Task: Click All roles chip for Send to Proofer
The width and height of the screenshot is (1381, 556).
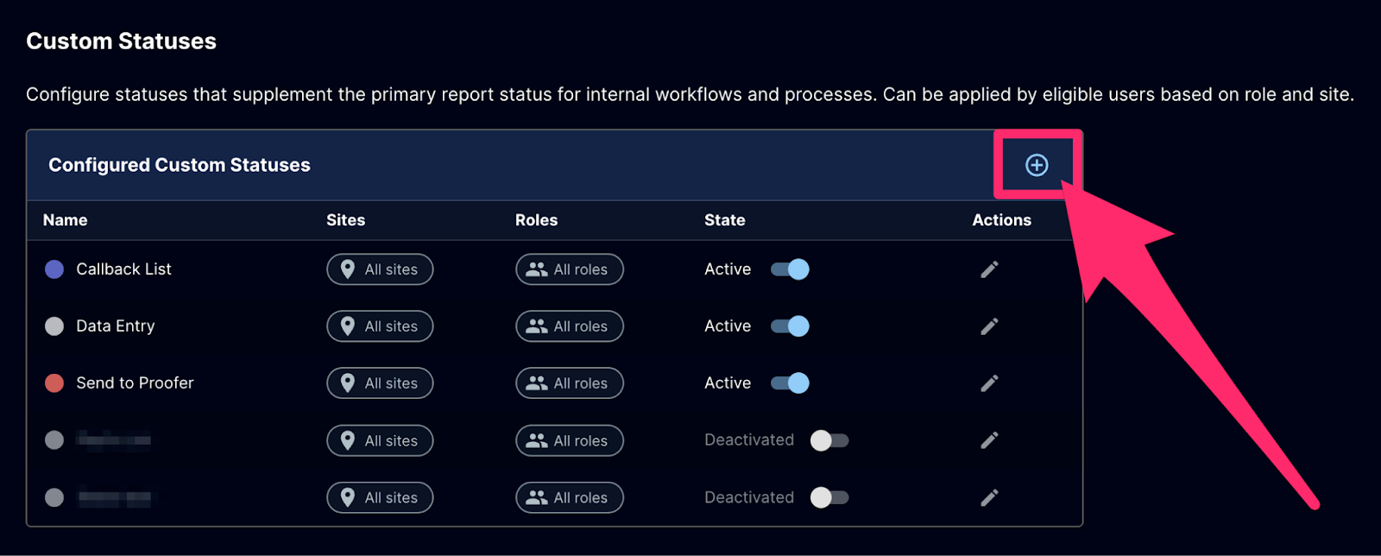Action: pyautogui.click(x=570, y=383)
